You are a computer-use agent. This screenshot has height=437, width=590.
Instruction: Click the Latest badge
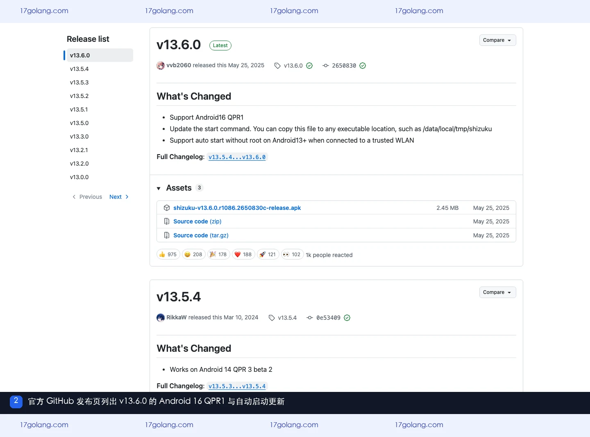220,46
